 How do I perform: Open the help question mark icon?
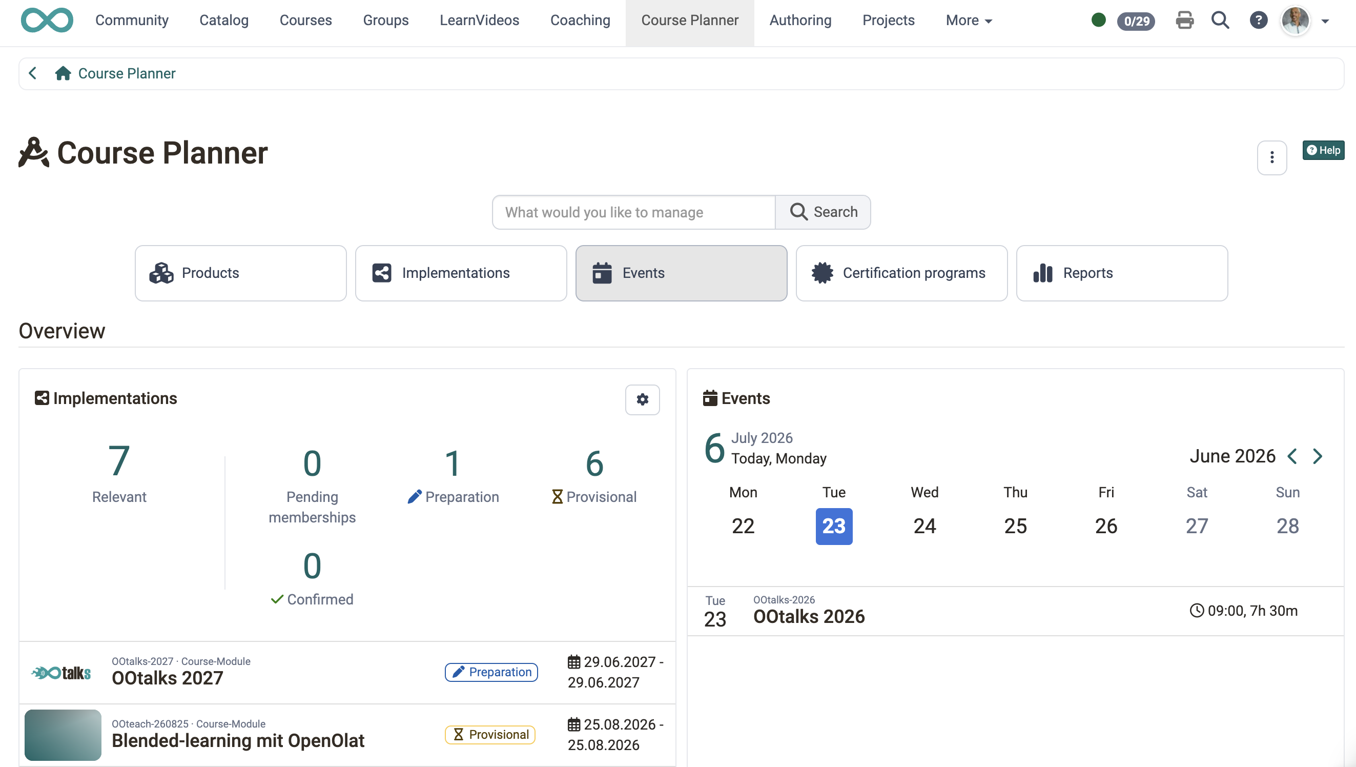point(1258,21)
